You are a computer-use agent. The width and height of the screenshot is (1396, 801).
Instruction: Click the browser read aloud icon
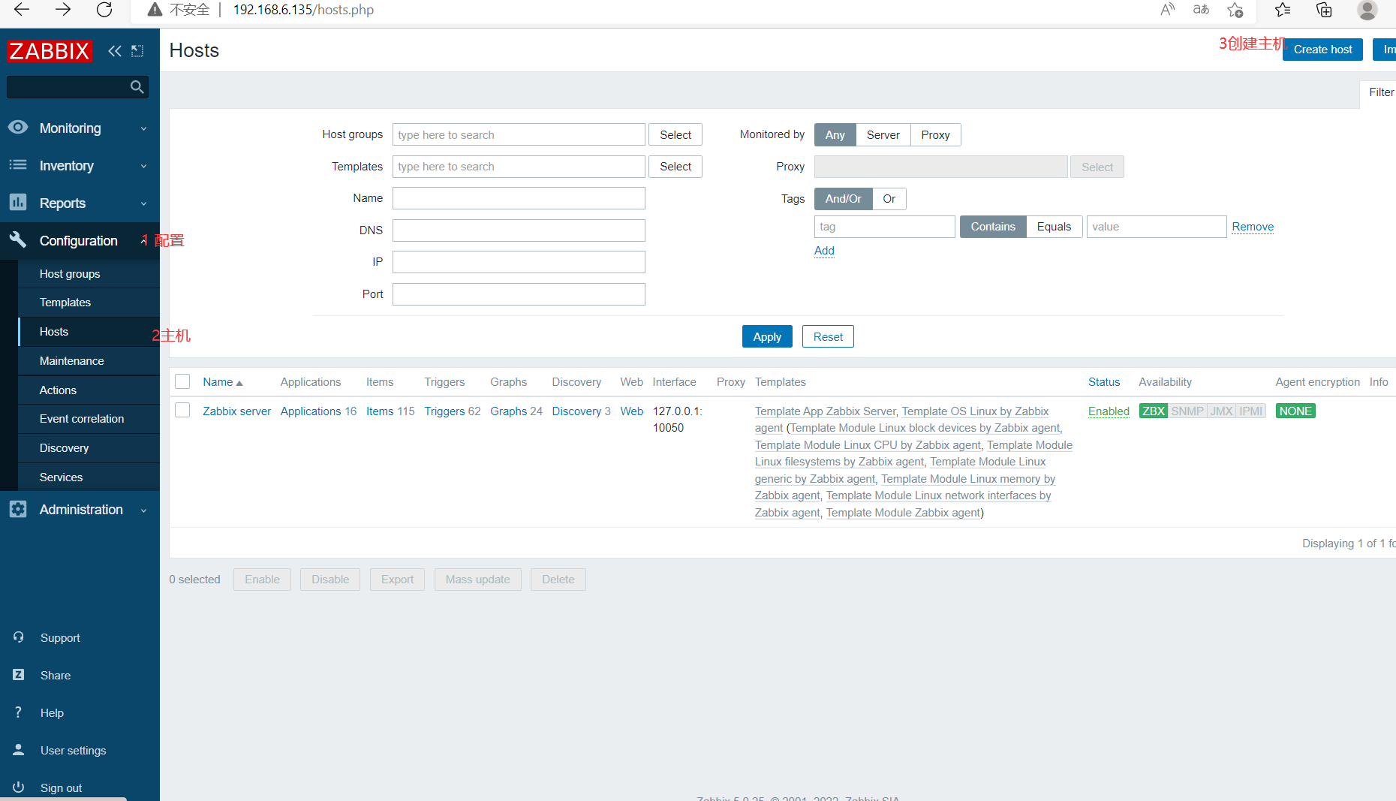pyautogui.click(x=1167, y=10)
